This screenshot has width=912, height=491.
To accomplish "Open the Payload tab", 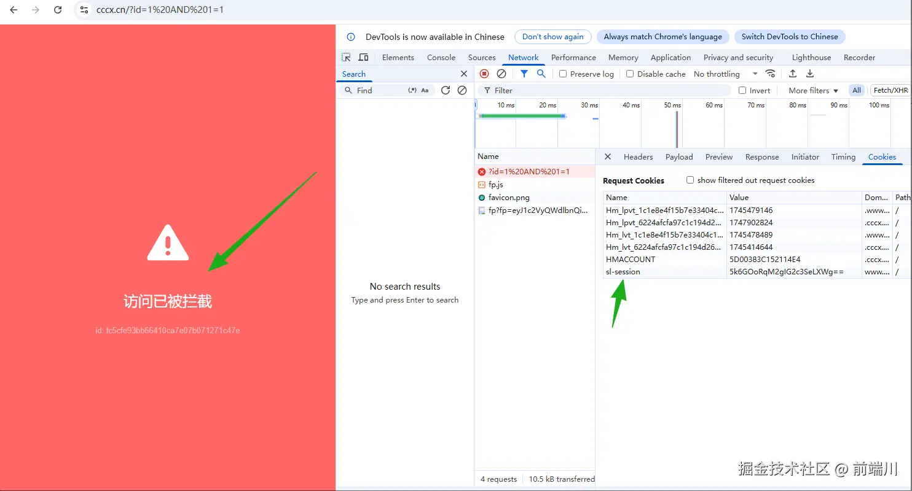I will point(679,157).
